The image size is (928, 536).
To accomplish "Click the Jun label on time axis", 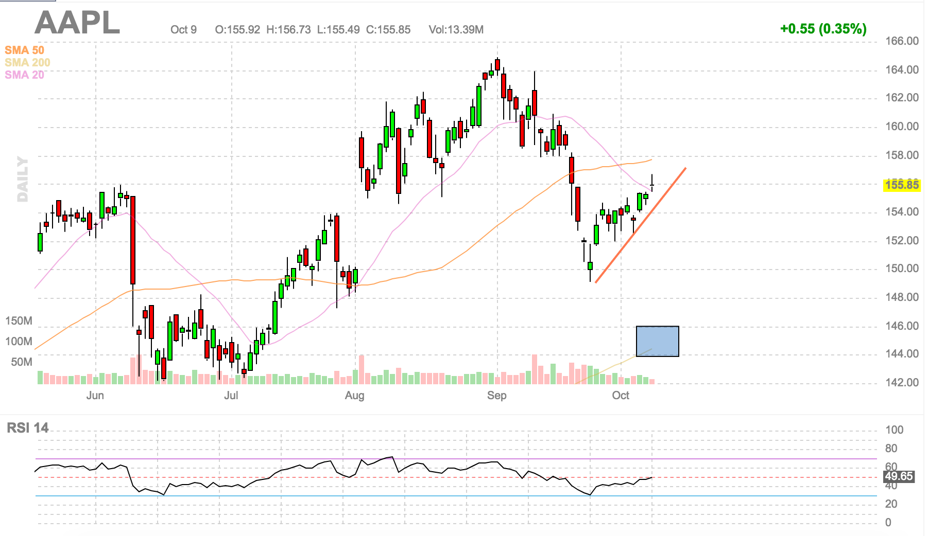I will coord(95,395).
